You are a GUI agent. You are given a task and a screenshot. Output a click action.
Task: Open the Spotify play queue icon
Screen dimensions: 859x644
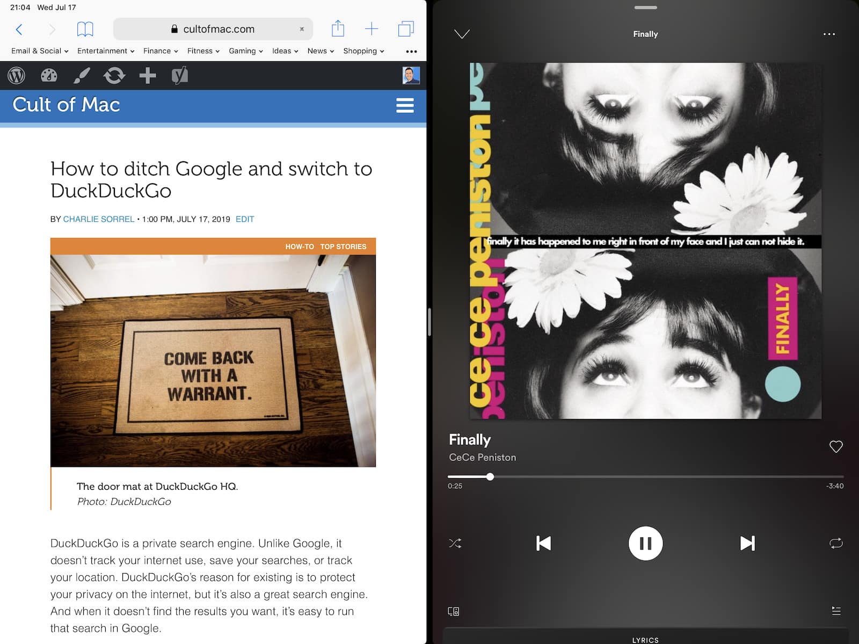coord(836,611)
